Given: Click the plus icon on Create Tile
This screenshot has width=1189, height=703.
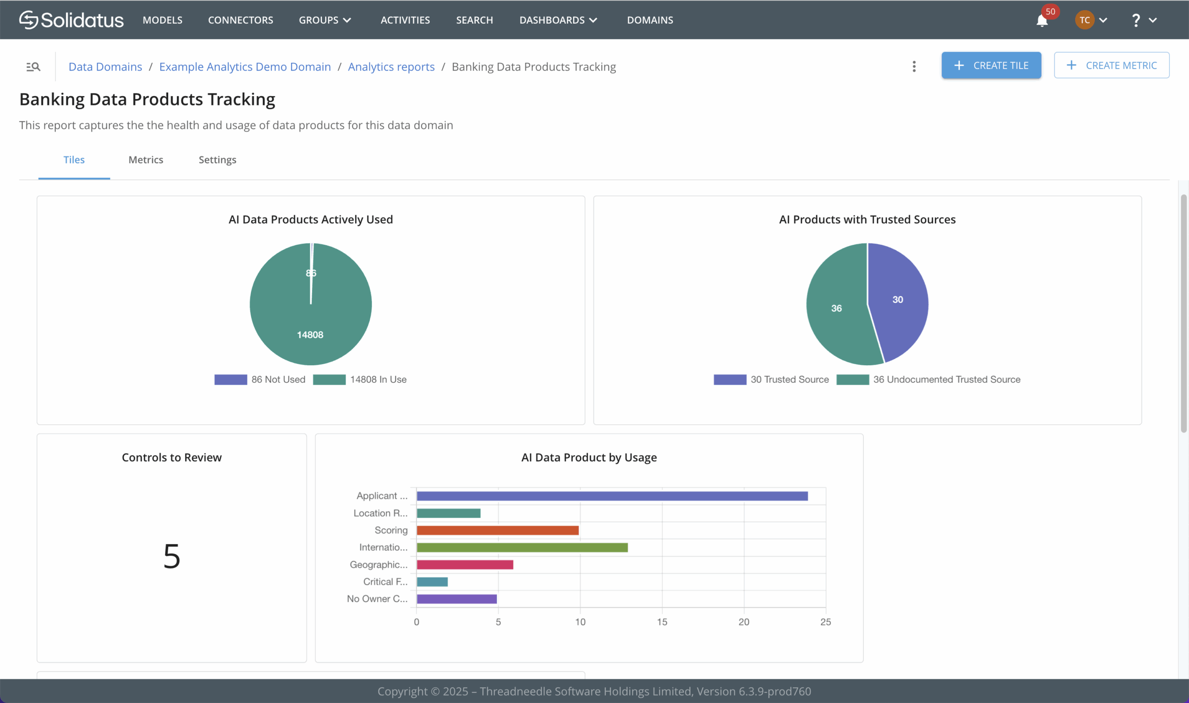Looking at the screenshot, I should (x=959, y=66).
